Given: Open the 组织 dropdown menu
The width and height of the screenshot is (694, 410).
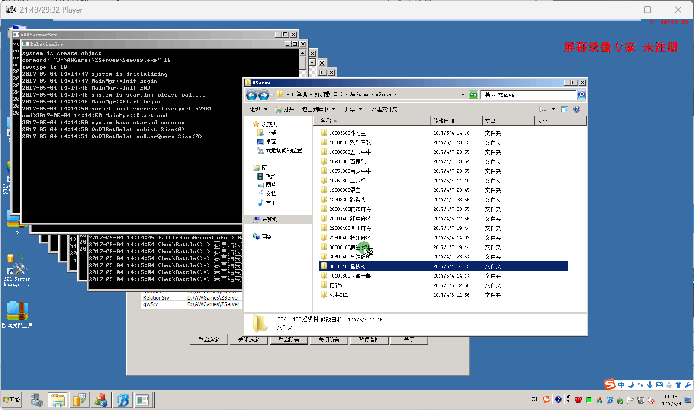Looking at the screenshot, I should click(x=258, y=109).
